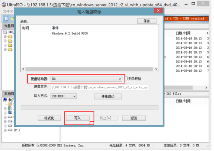Select the (F:) drive icon
Viewport: 214px width, 151px height.
tap(10, 130)
